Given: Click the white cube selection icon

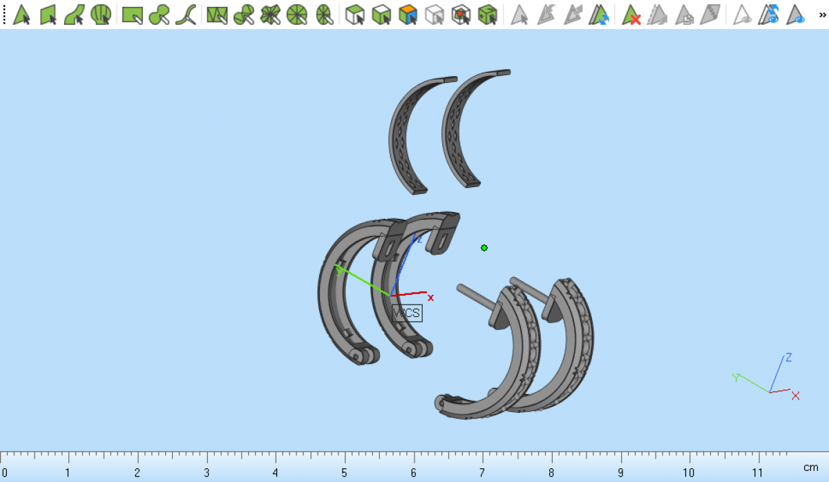Looking at the screenshot, I should point(354,14).
